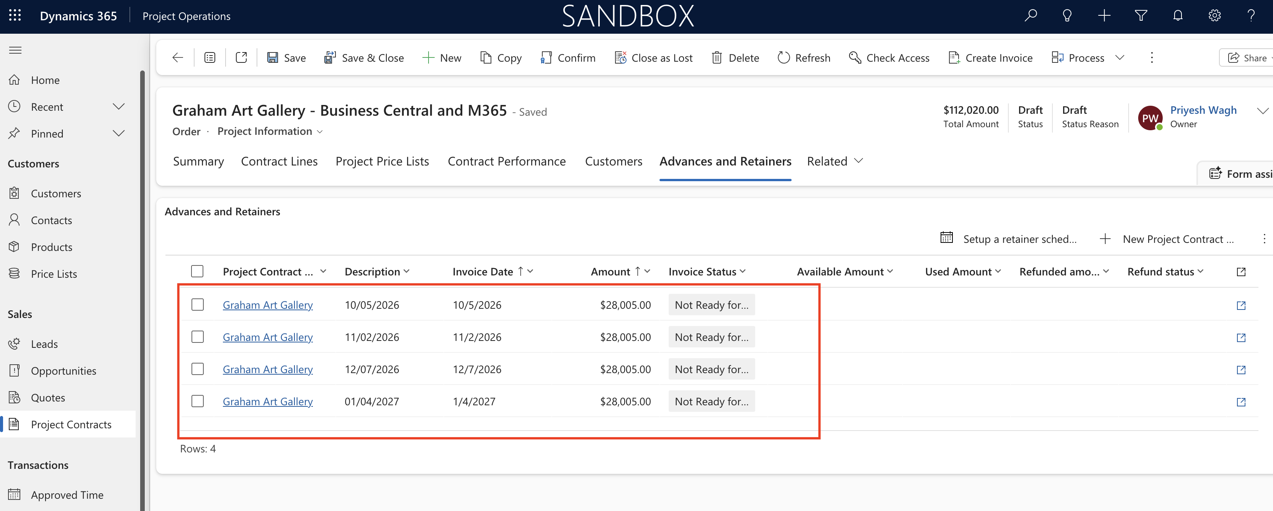Open the Dynamics 365 app launcher waffle
The image size is (1273, 511).
[x=15, y=16]
